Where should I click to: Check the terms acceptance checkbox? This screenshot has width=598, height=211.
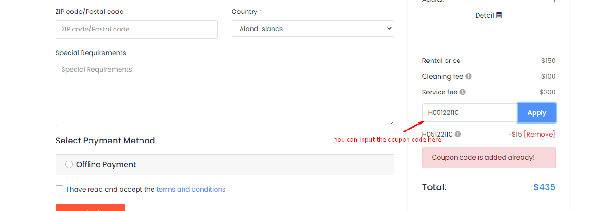pyautogui.click(x=59, y=189)
